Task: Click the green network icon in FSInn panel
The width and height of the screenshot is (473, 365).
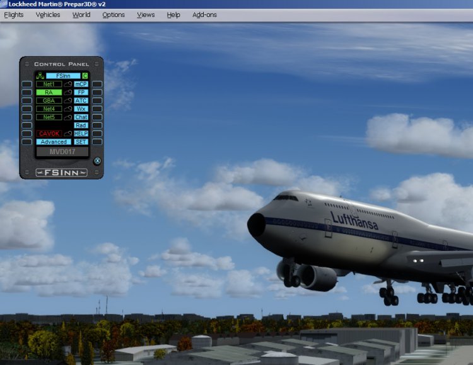Action: point(40,76)
